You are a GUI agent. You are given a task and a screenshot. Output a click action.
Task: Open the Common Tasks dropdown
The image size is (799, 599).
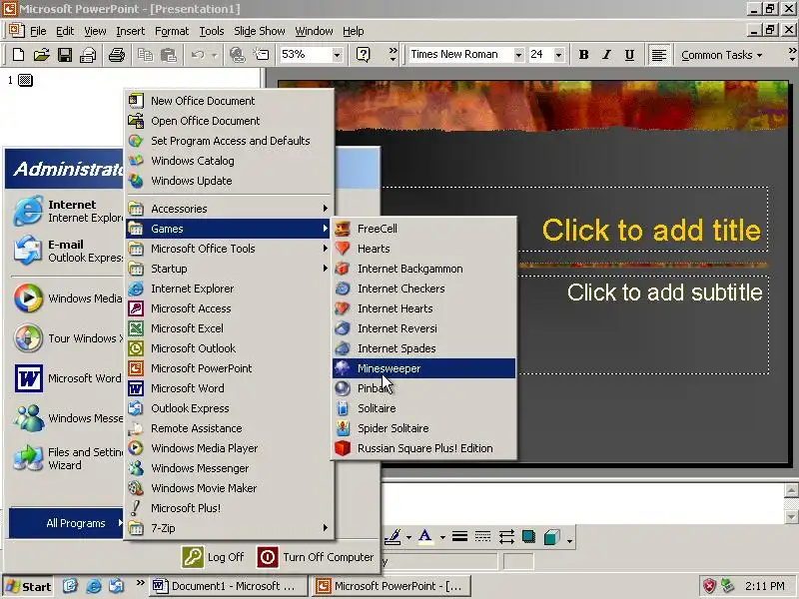point(721,55)
